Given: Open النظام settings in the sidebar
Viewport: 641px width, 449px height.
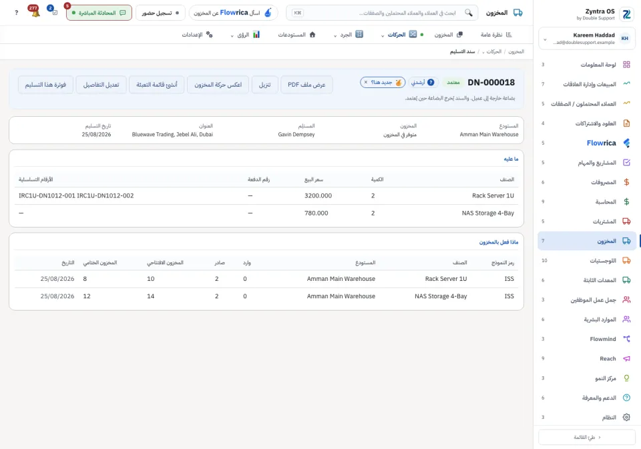Looking at the screenshot, I should tap(587, 418).
